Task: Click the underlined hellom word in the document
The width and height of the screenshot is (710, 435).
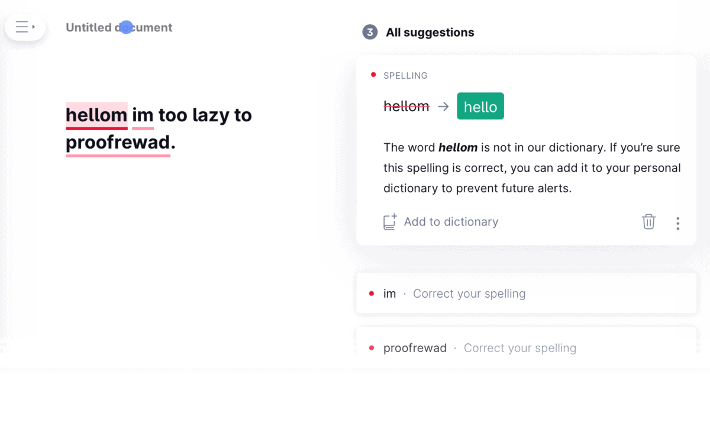Action: tap(96, 115)
